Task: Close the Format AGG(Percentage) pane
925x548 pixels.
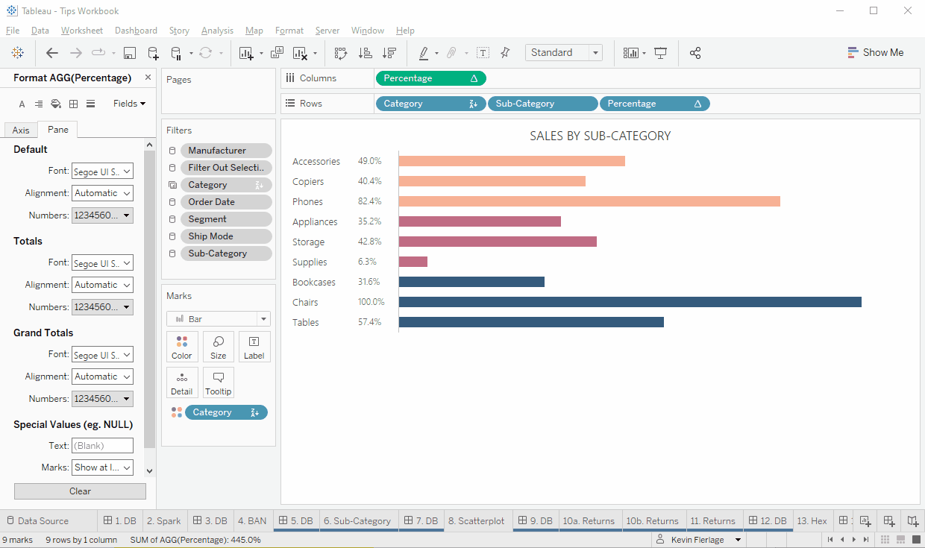Action: [x=148, y=78]
